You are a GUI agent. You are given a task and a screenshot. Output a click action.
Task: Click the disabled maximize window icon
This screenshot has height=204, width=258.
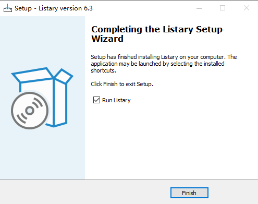[x=223, y=8]
